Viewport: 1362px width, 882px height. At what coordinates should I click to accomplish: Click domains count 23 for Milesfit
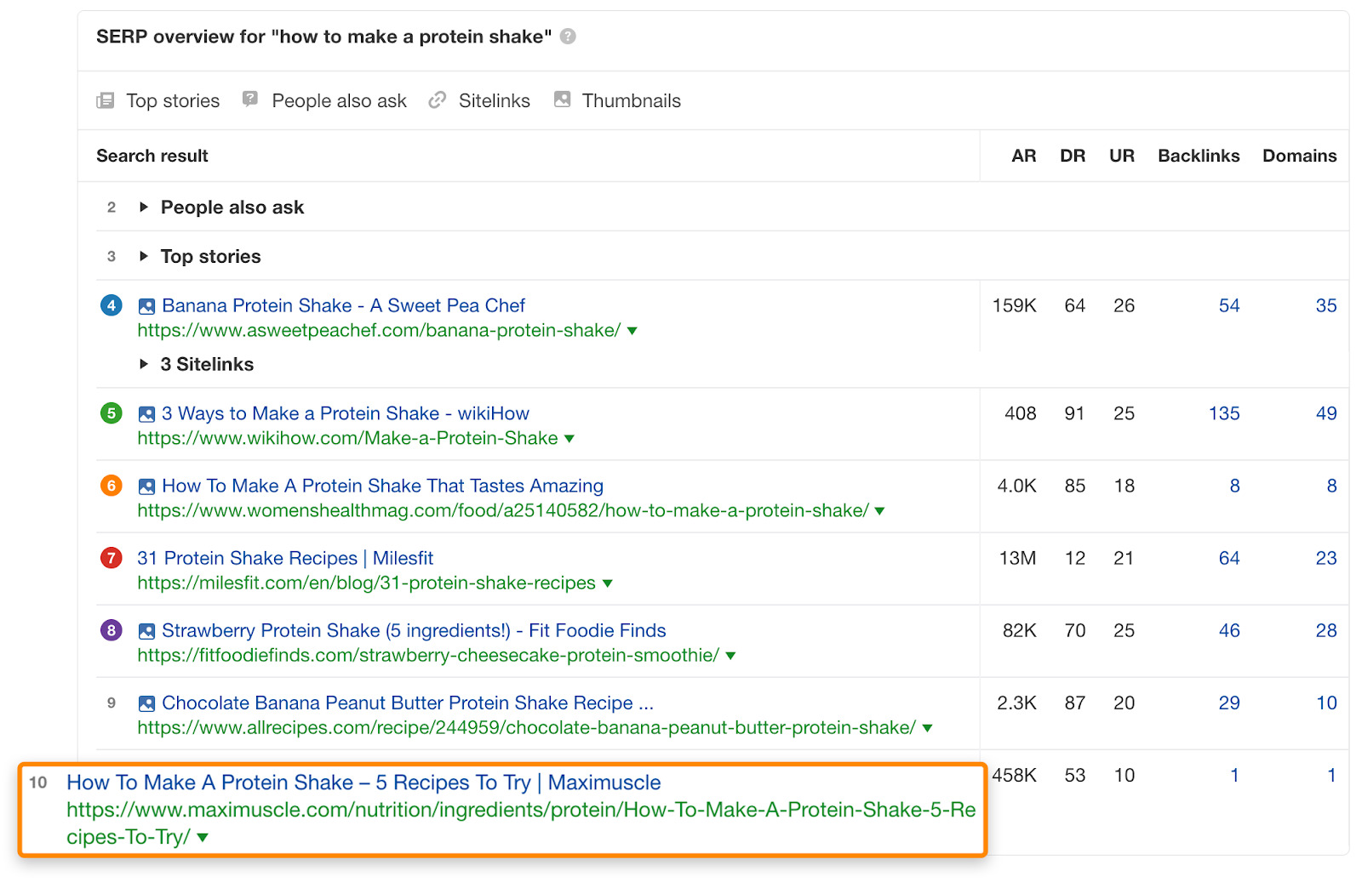click(x=1326, y=558)
